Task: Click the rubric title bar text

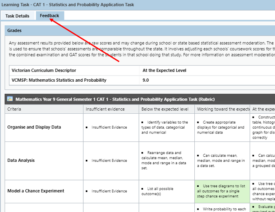Action: click(115, 99)
